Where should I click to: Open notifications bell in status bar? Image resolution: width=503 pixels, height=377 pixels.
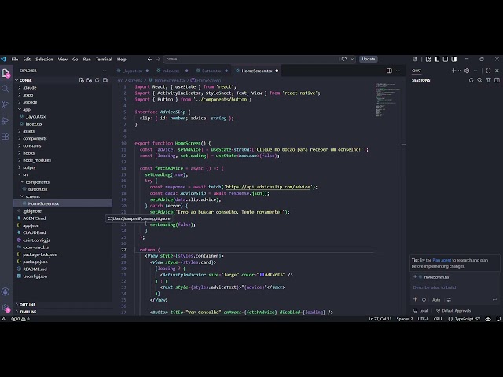498,319
